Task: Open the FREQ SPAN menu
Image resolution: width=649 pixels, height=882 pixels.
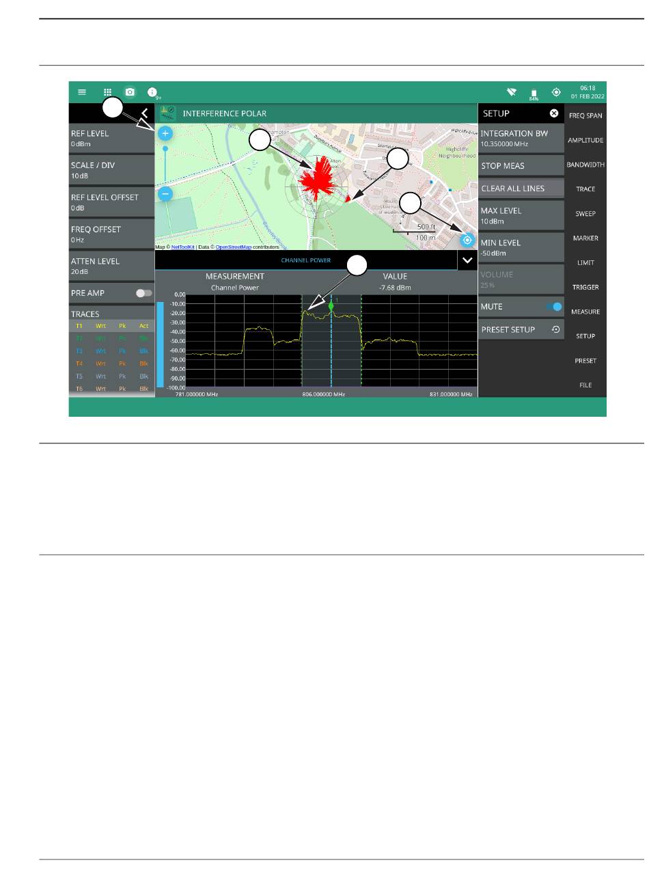Action: (x=585, y=115)
